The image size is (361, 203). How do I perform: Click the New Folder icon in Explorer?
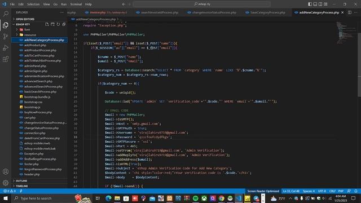click(x=52, y=24)
